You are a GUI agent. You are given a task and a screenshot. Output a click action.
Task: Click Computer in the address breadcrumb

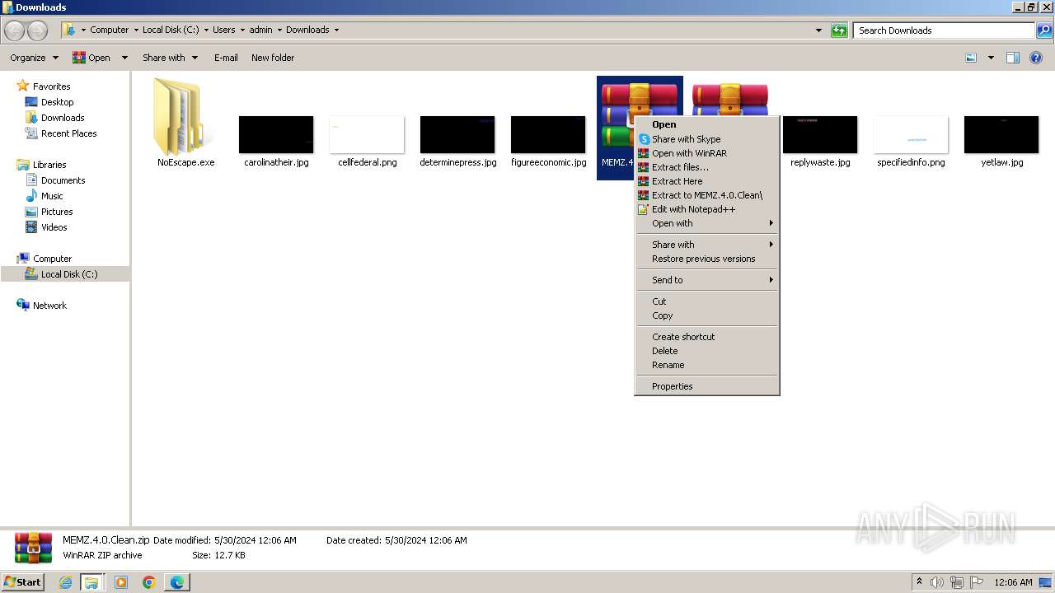coord(110,30)
